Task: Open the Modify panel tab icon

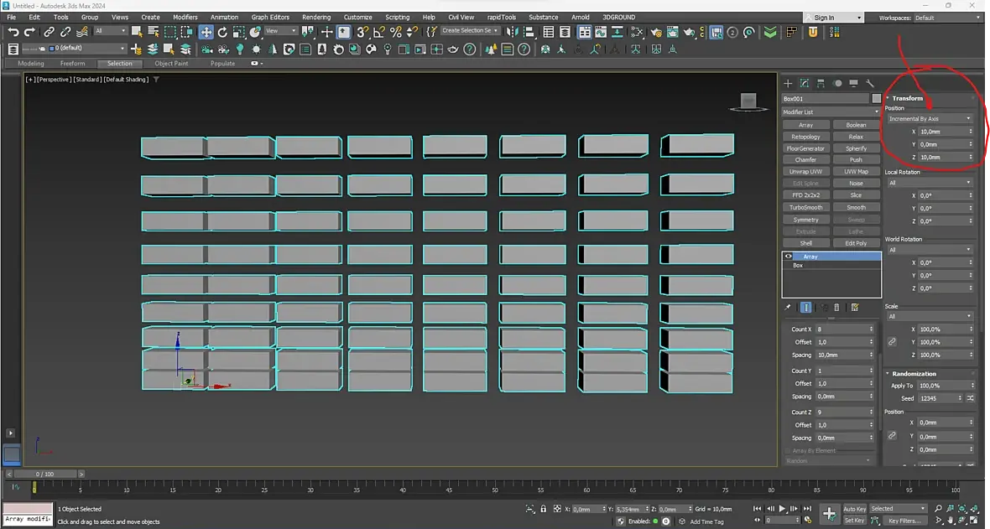Action: pos(804,83)
